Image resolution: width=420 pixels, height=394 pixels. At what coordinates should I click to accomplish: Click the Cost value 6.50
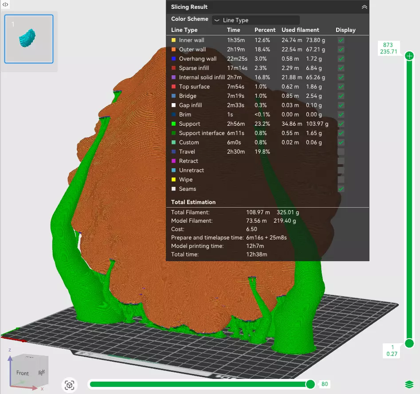point(251,229)
